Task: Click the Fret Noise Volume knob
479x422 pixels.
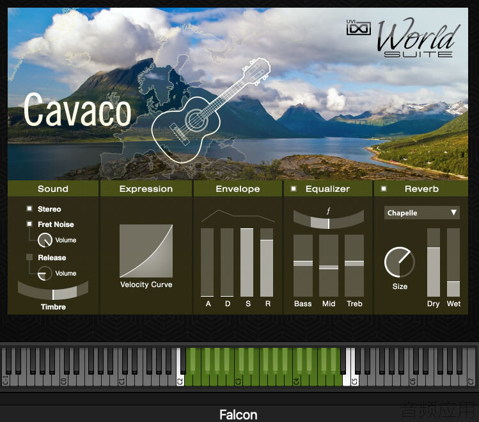Action: (x=45, y=240)
